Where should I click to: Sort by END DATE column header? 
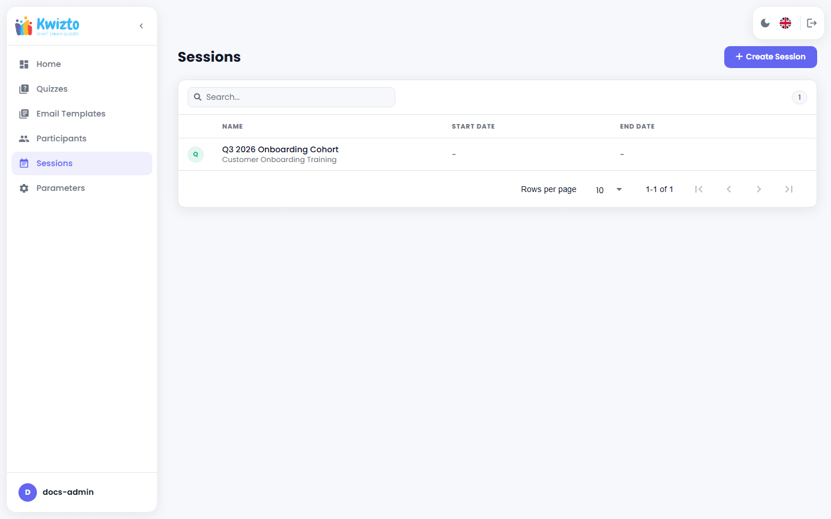click(x=637, y=126)
